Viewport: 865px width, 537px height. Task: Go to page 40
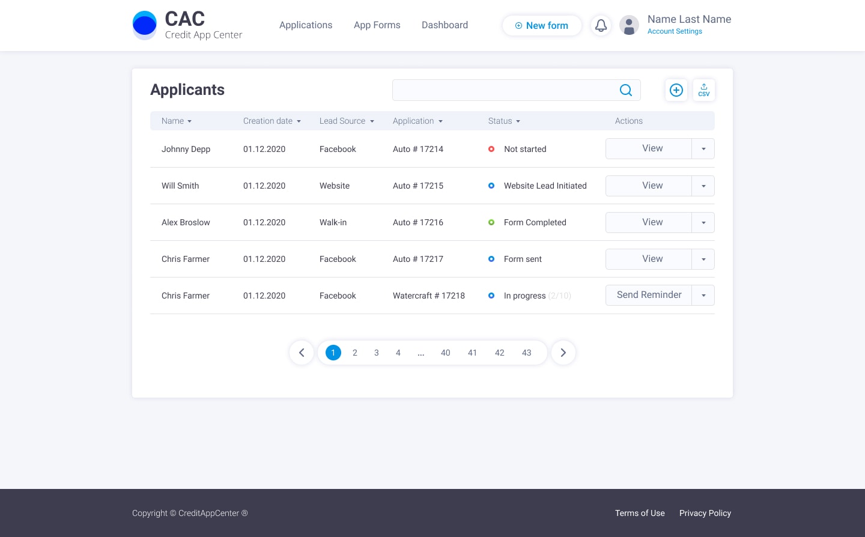(x=446, y=353)
